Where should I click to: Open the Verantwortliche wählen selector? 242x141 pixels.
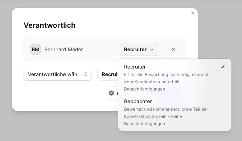(x=57, y=74)
